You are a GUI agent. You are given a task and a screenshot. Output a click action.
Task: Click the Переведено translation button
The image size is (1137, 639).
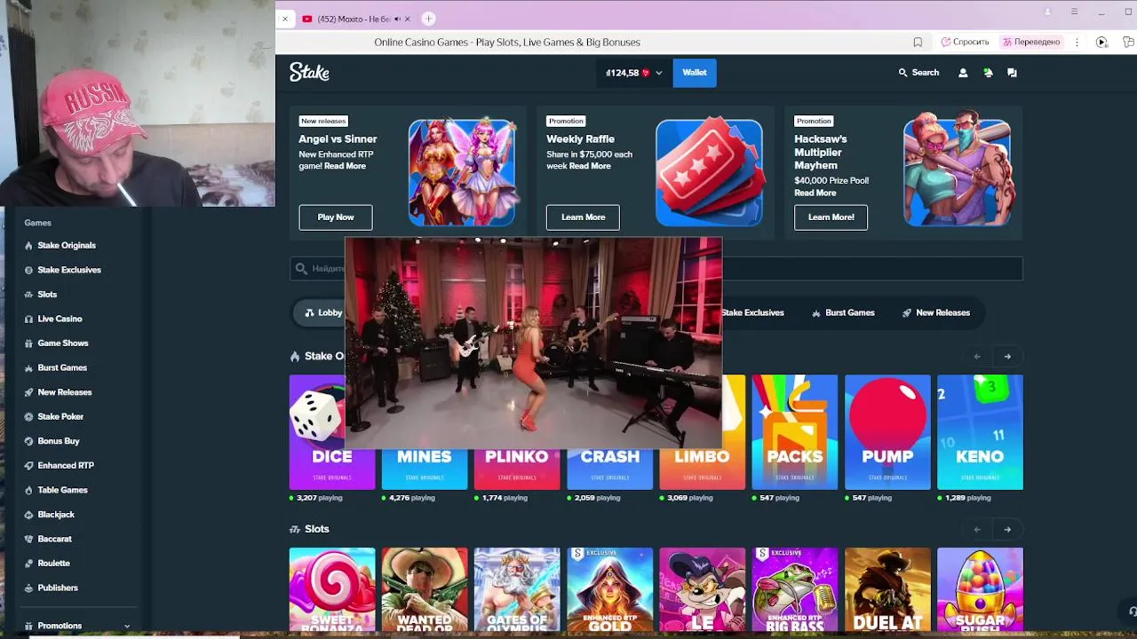[1031, 43]
